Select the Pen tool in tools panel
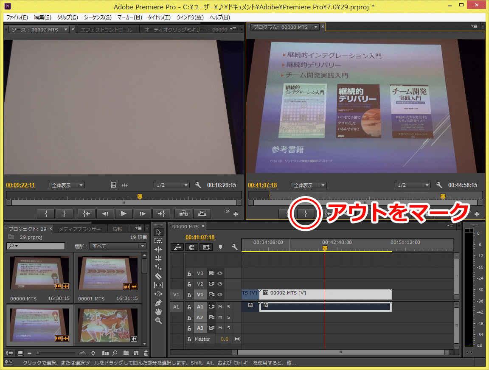The width and height of the screenshot is (489, 370). 158,303
